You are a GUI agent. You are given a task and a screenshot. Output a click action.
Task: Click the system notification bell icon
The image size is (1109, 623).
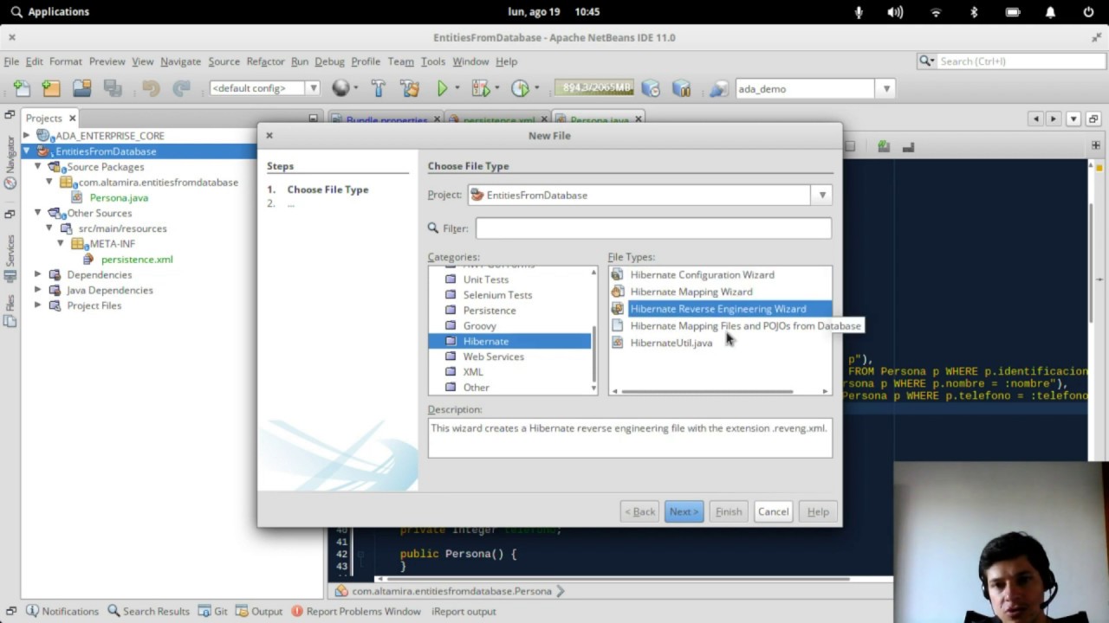point(1050,12)
